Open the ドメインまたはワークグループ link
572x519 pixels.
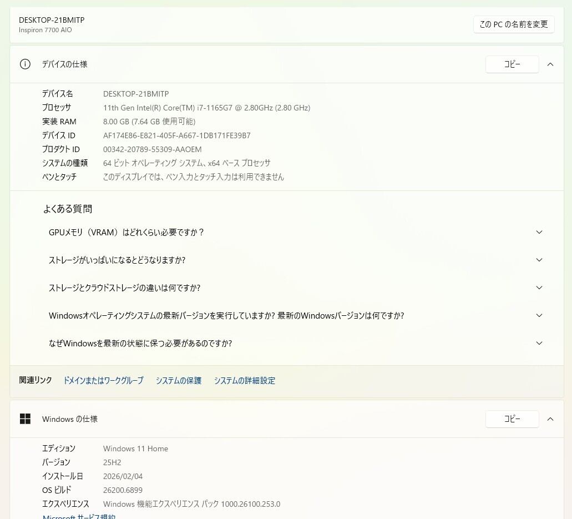click(103, 381)
